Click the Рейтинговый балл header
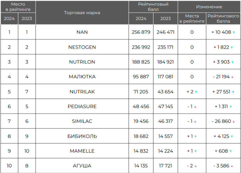This screenshot has width=241, height=173. [153, 7]
